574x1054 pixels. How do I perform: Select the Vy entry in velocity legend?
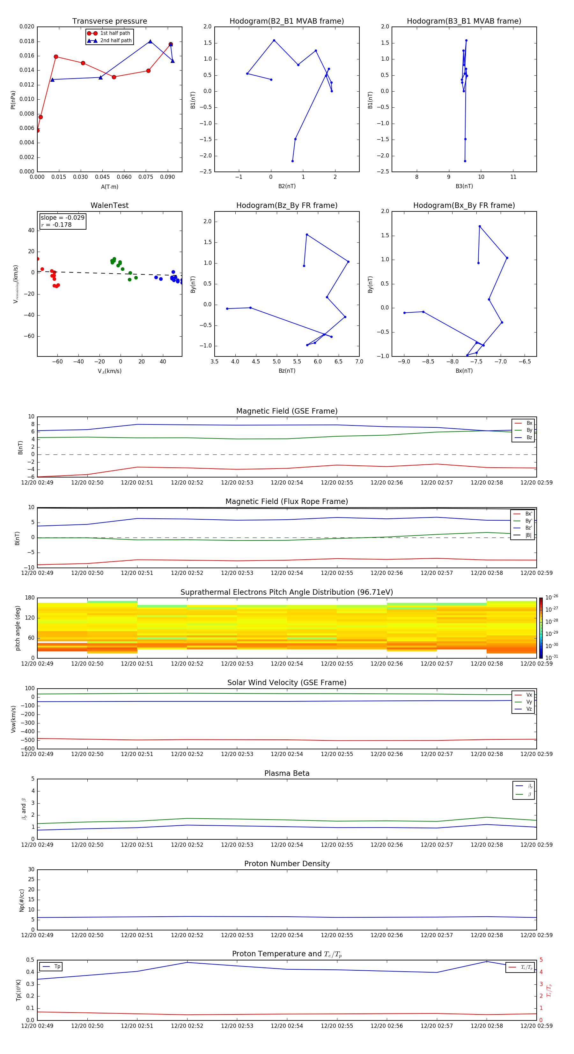pyautogui.click(x=523, y=702)
